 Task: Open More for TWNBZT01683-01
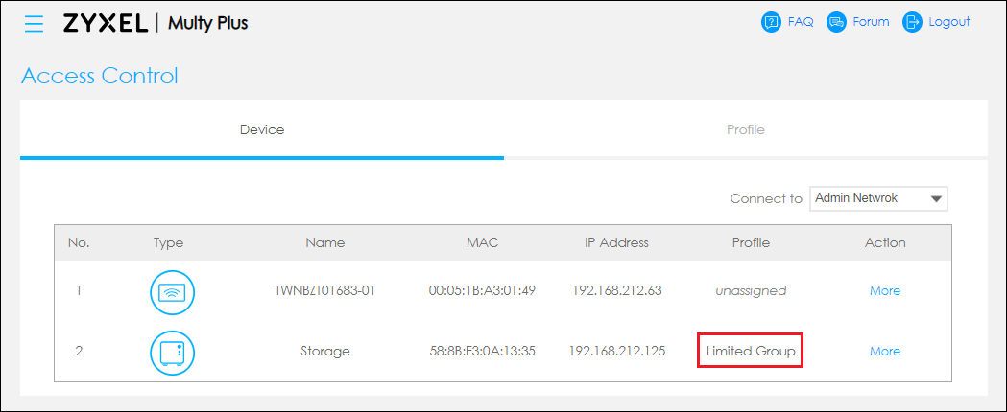[x=885, y=291]
